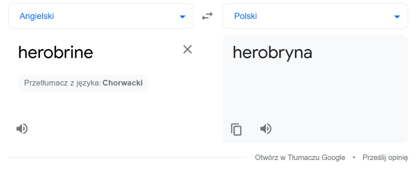Open the Polski target language selector
This screenshot has height=175, width=418.
(315, 16)
